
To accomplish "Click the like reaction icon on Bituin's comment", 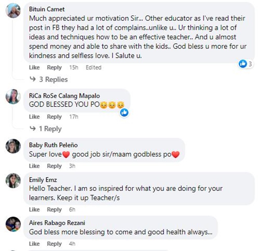I will pyautogui.click(x=243, y=64).
